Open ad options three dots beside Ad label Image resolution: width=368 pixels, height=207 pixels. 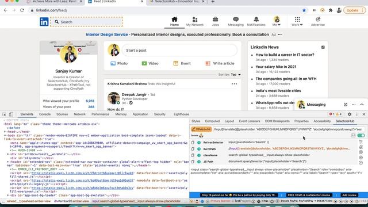(280, 34)
